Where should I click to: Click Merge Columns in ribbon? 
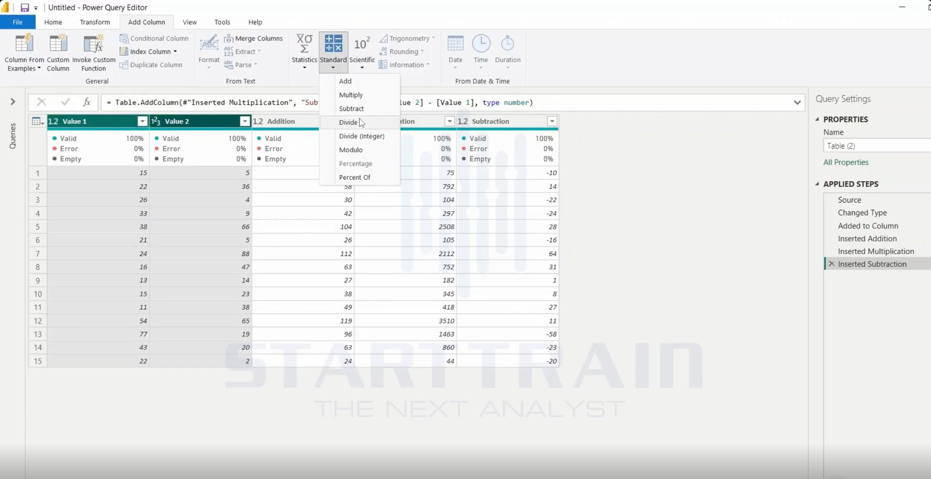(x=254, y=38)
